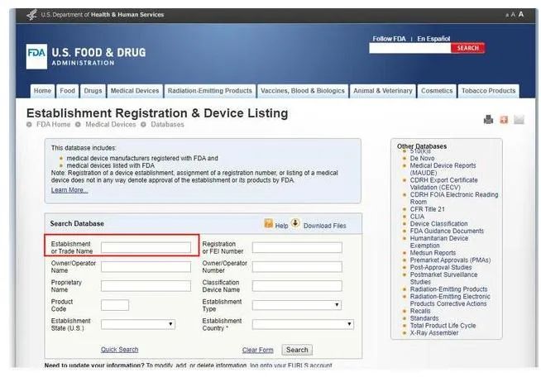
Task: Click the Establishment or Trade Name field
Action: coord(146,246)
